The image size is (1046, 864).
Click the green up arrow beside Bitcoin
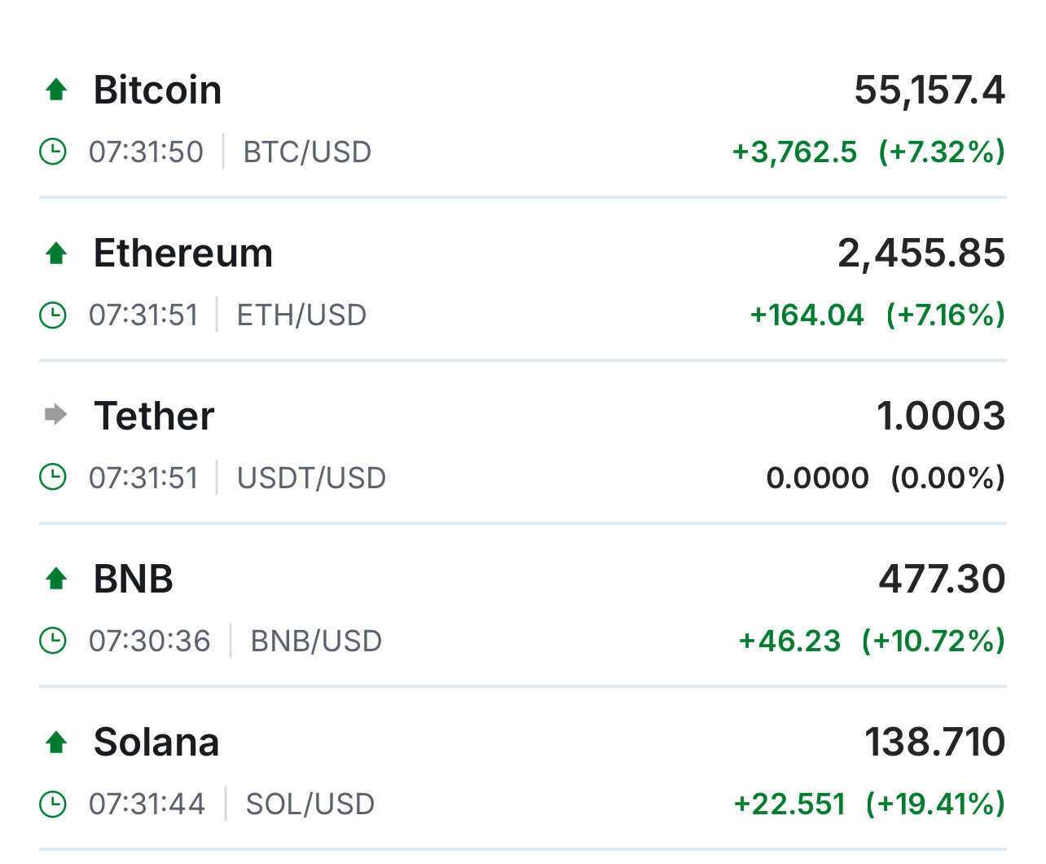click(x=56, y=90)
